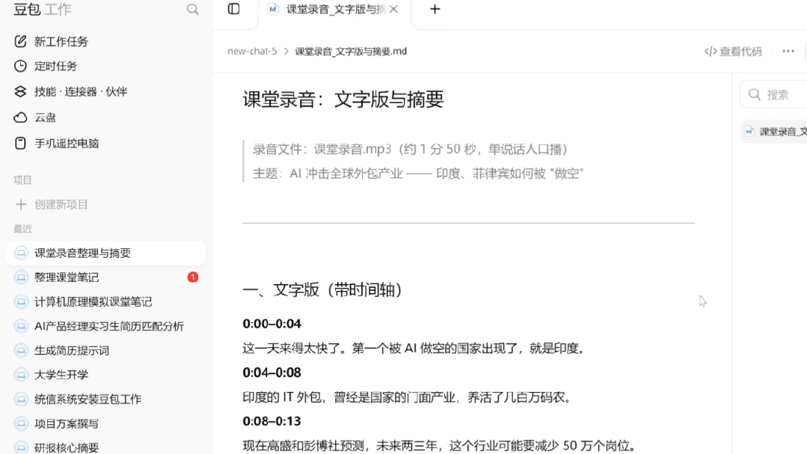The width and height of the screenshot is (807, 454).
Task: Select 课堂录音_文 file in right panel
Action: tap(773, 132)
